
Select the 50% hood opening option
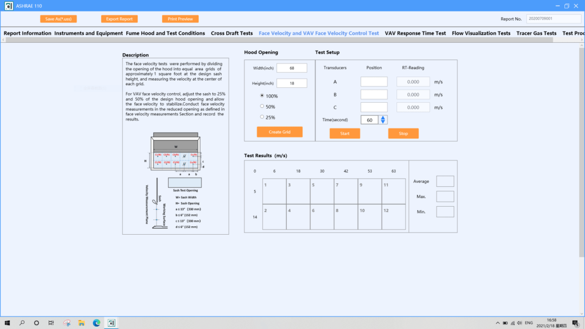coord(262,106)
